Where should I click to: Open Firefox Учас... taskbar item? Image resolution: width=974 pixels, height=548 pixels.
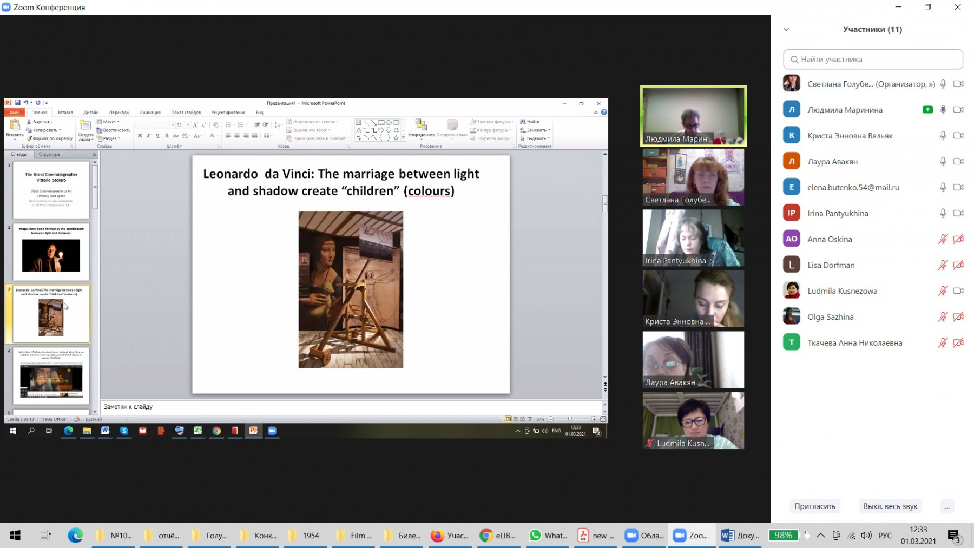pos(450,536)
